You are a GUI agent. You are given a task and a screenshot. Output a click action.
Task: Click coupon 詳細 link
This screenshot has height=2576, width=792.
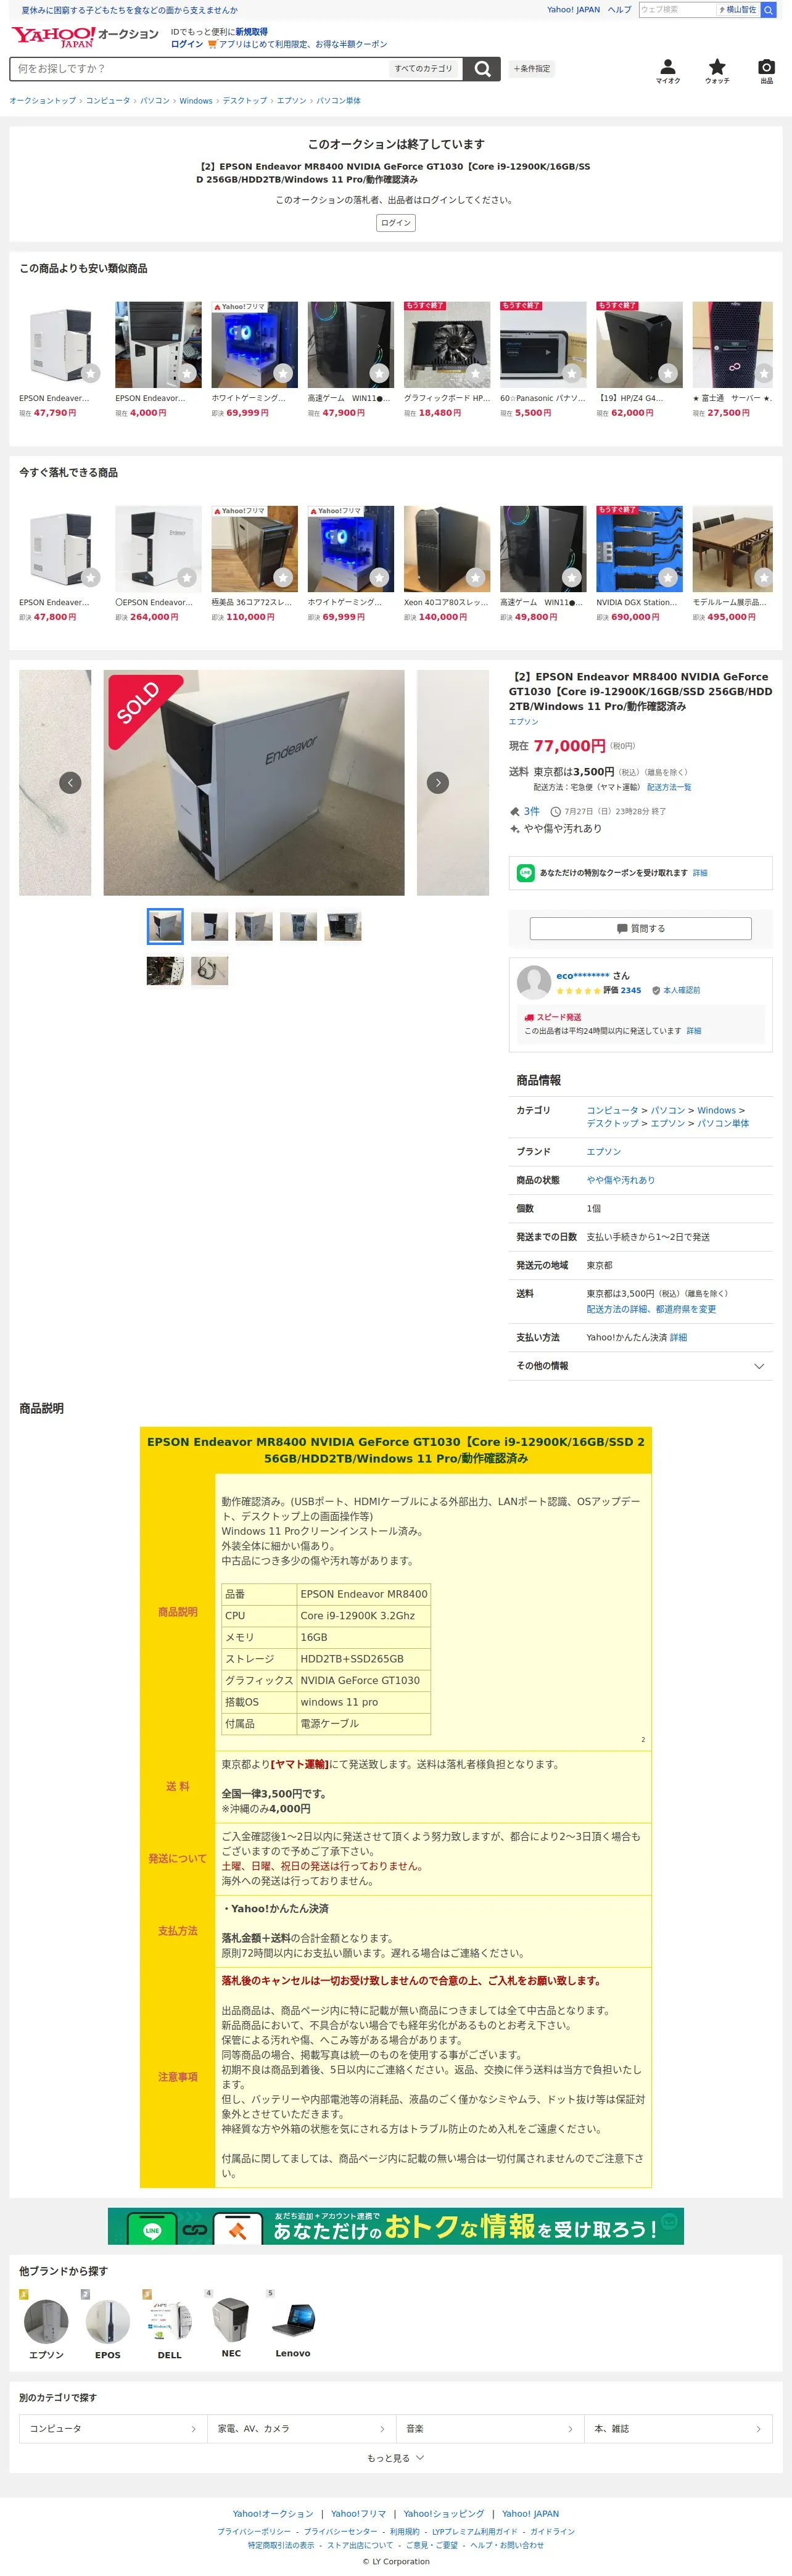click(x=700, y=873)
